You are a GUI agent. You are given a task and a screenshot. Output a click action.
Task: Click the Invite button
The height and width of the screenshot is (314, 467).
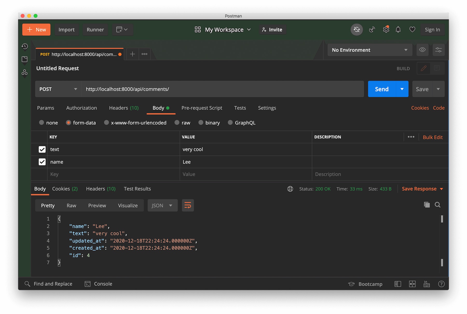[272, 30]
